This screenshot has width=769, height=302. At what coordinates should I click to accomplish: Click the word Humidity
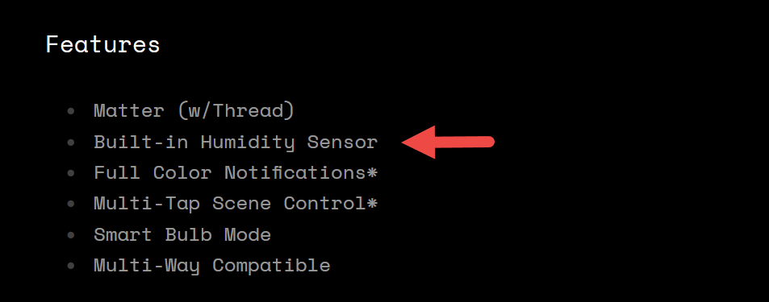[248, 143]
